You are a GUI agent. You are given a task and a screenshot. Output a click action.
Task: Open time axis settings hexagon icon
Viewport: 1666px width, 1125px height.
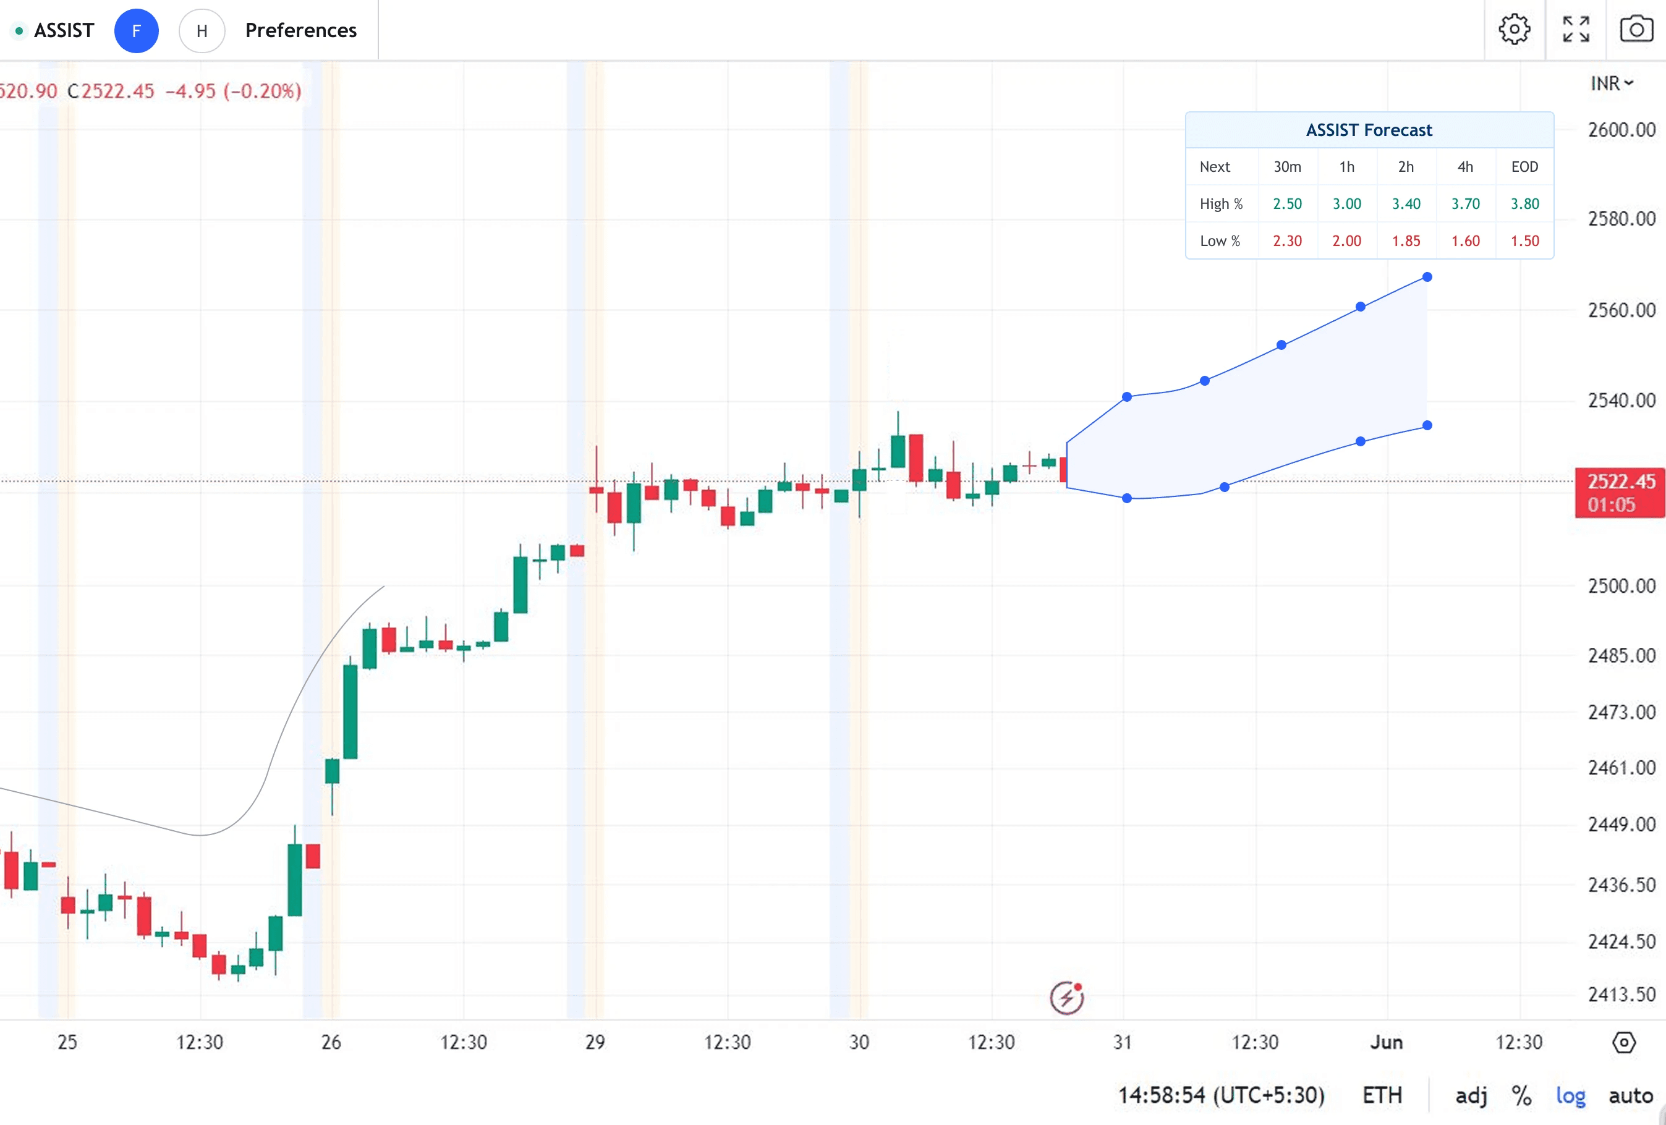click(1624, 1042)
